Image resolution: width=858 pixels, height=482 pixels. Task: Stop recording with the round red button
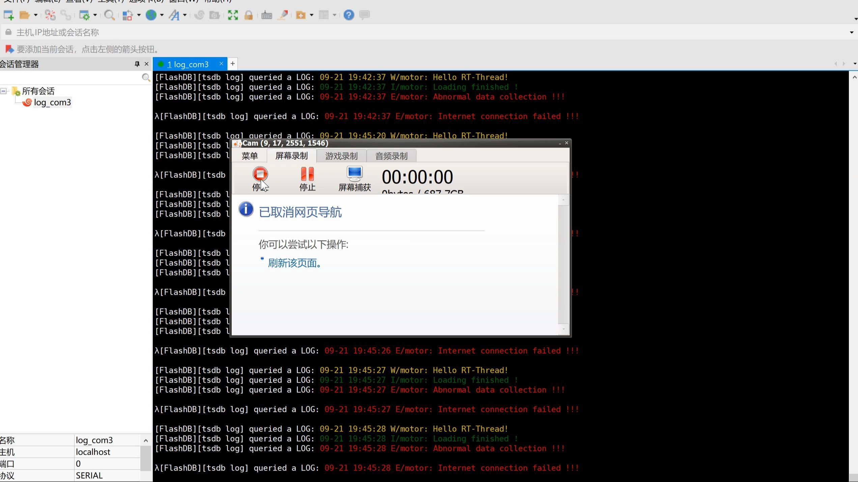pyautogui.click(x=260, y=179)
